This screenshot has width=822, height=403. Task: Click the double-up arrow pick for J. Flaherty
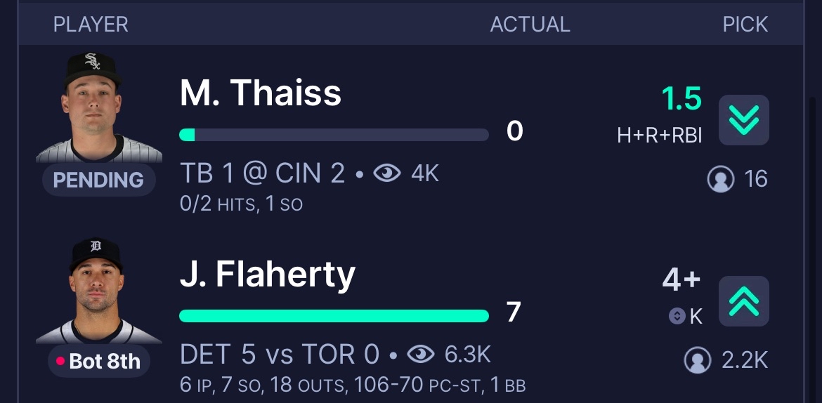coord(743,301)
